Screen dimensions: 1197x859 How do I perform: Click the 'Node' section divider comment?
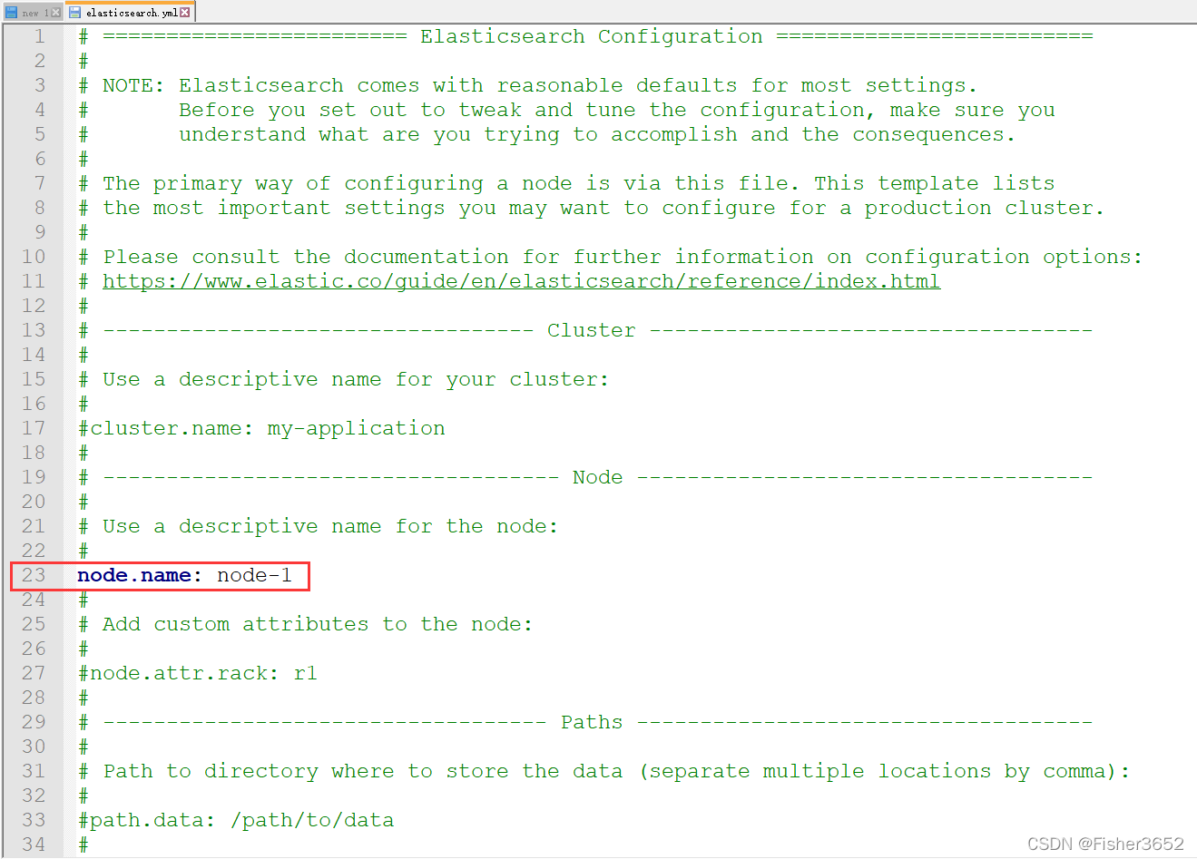pyautogui.click(x=585, y=477)
